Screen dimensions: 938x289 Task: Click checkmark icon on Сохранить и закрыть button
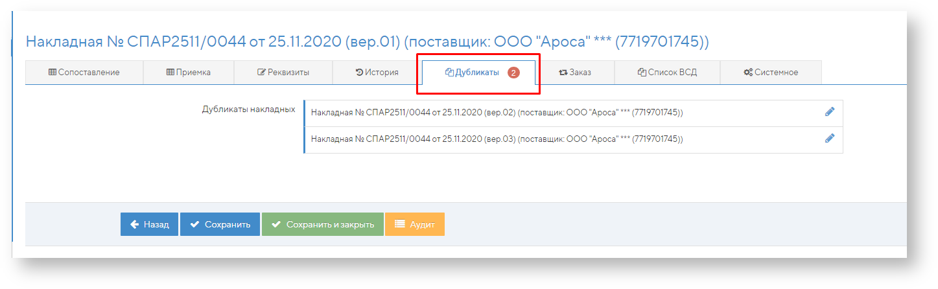coord(276,224)
